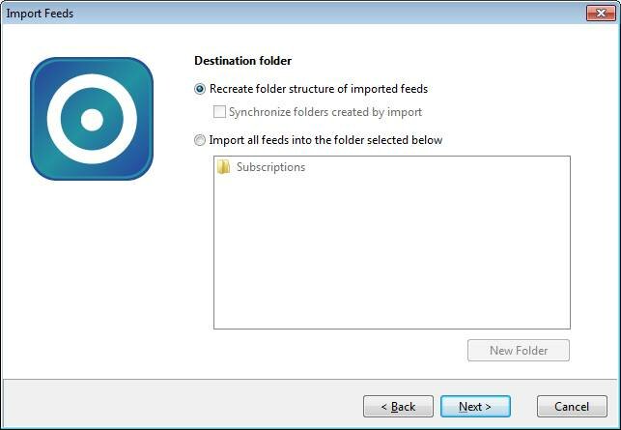Screen dimensions: 621x430
Task: Click the yellow Subscriptions folder icon
Action: [x=224, y=167]
